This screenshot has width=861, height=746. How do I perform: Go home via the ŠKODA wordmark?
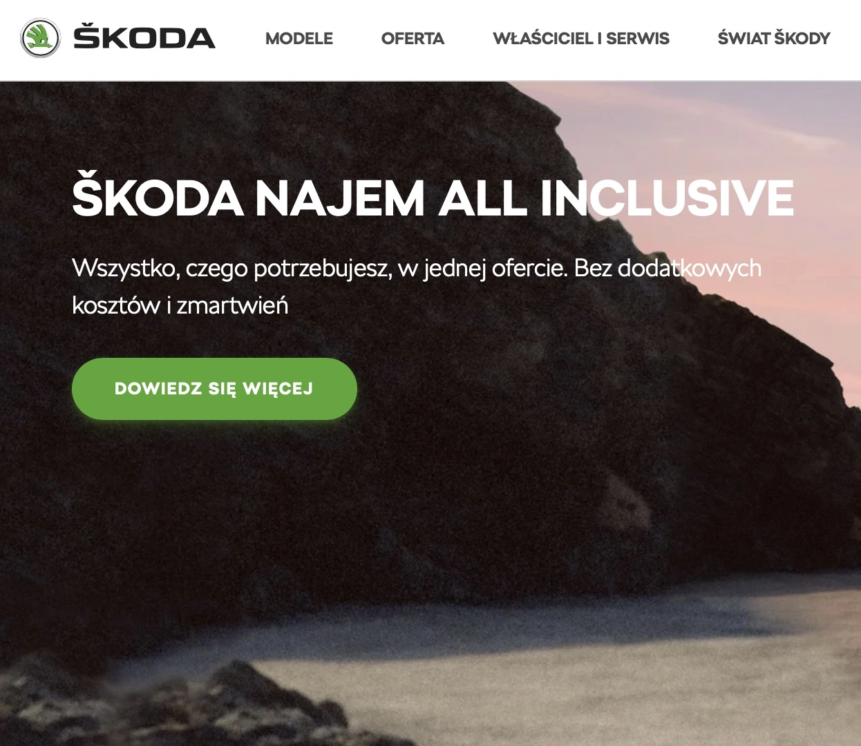[144, 38]
